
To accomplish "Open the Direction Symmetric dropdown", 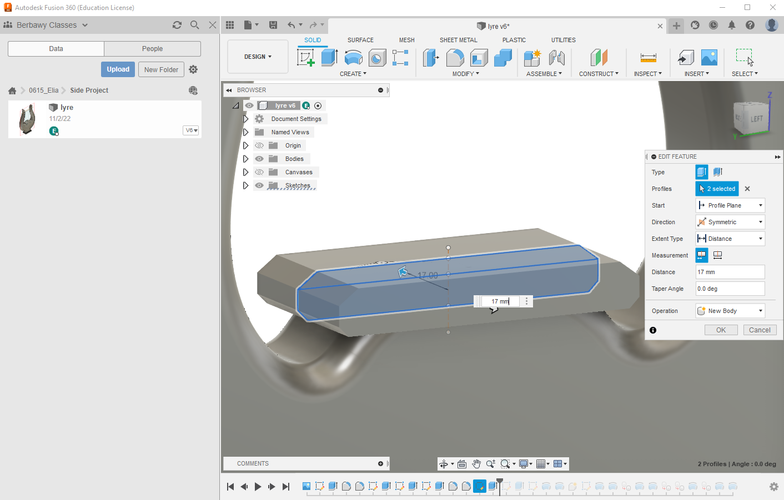I will tap(730, 222).
